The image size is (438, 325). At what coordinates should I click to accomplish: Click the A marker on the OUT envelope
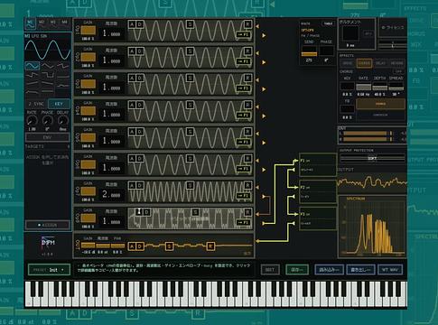pos(132,246)
